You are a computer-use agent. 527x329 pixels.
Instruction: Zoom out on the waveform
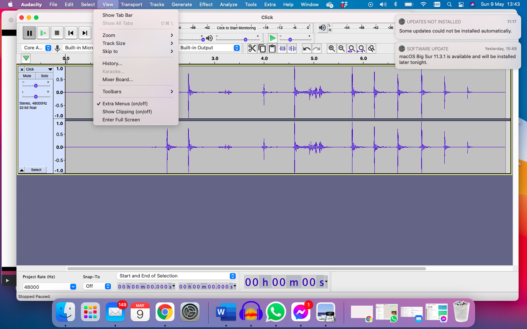(x=341, y=48)
